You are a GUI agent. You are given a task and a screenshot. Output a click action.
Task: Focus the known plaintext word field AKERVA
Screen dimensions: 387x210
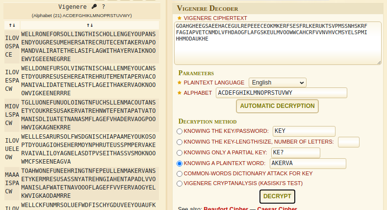(x=308, y=163)
